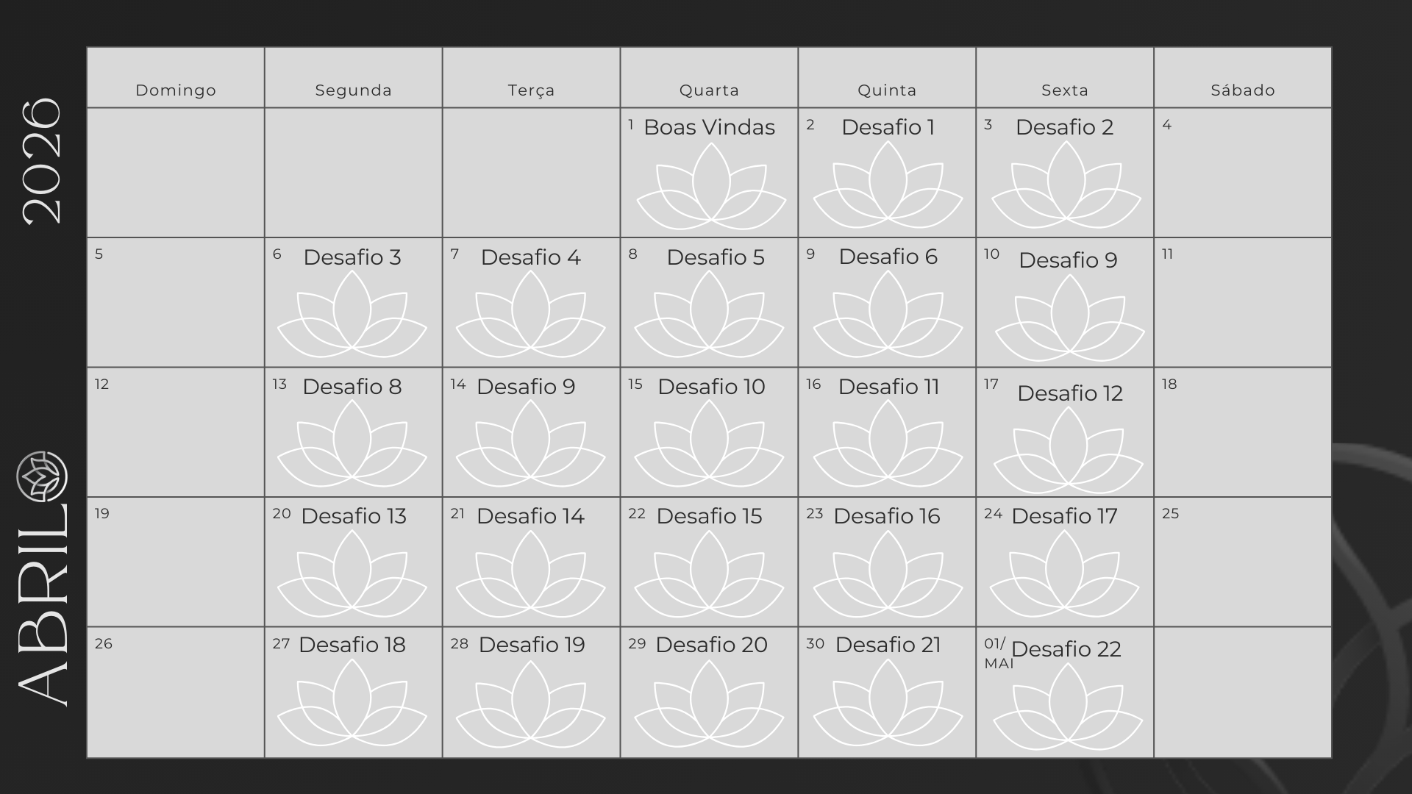Screen dimensions: 1412x794
Task: Select the 2026 year label
Action: pyautogui.click(x=42, y=162)
